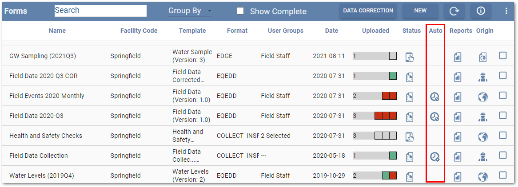This screenshot has width=518, height=187.
Task: Click origin document icon for GW Sampling (2021Q3)
Action: click(x=483, y=58)
